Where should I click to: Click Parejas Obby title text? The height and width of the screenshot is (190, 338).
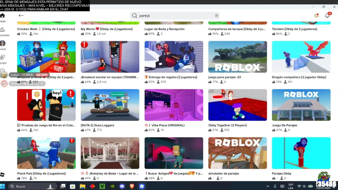pos(281,173)
